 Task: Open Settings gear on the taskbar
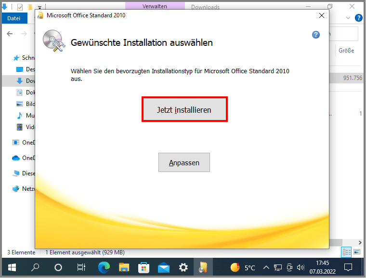click(183, 267)
